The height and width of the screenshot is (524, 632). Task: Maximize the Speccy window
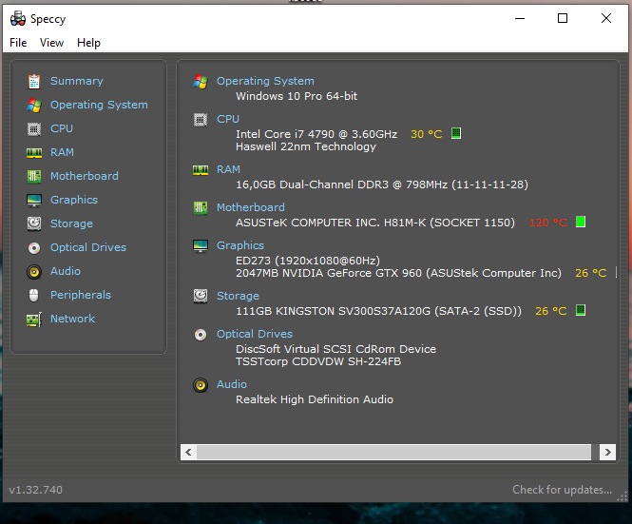(563, 18)
